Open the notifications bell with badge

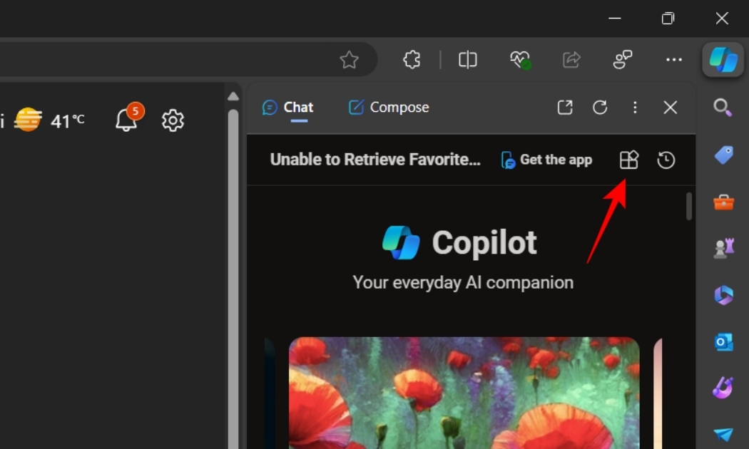pos(126,121)
